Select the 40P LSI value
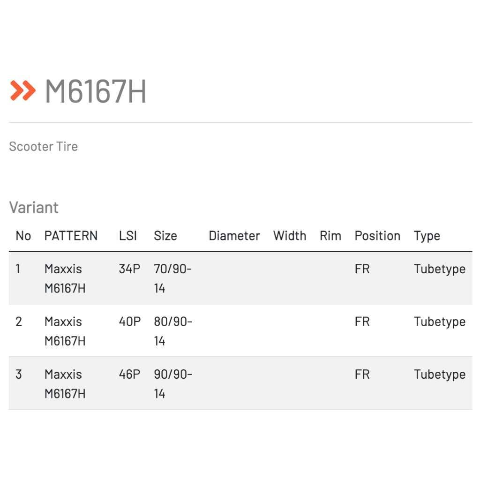This screenshot has height=480, width=480. (129, 322)
